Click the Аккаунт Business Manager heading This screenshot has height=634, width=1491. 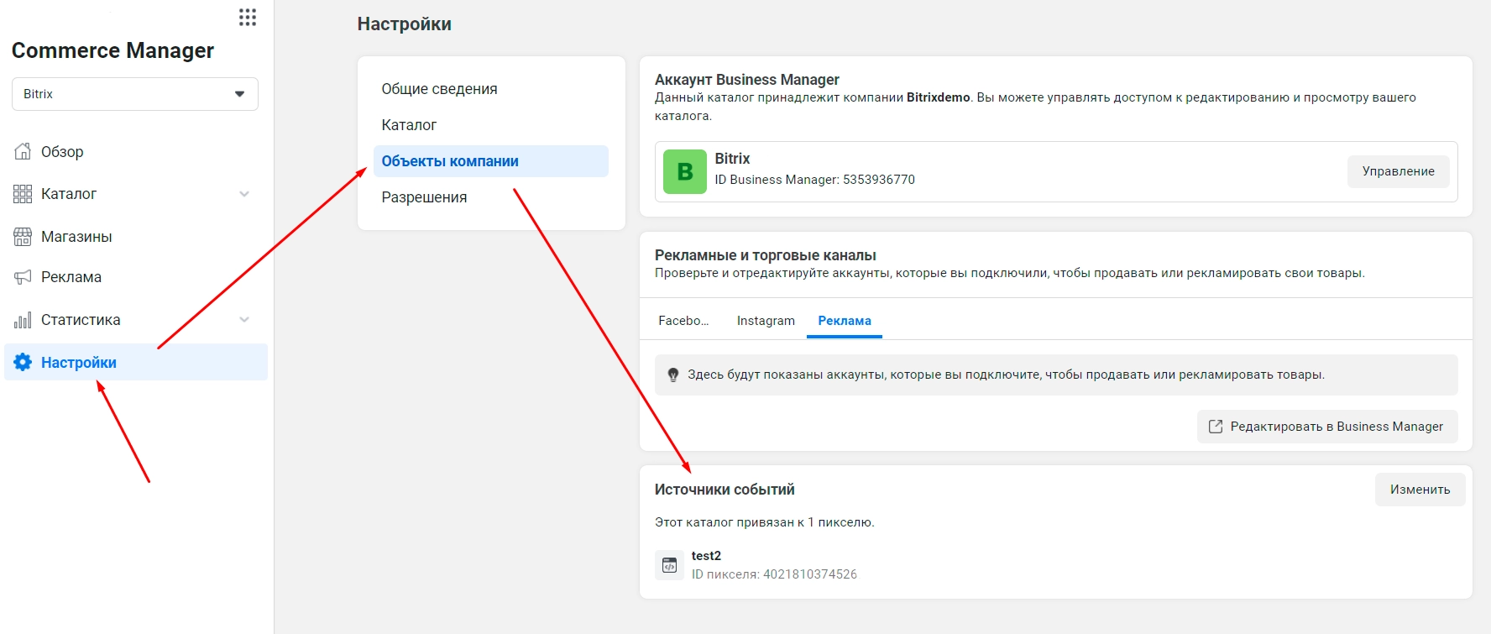pos(747,80)
